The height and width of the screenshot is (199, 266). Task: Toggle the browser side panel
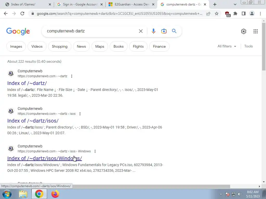(244, 13)
